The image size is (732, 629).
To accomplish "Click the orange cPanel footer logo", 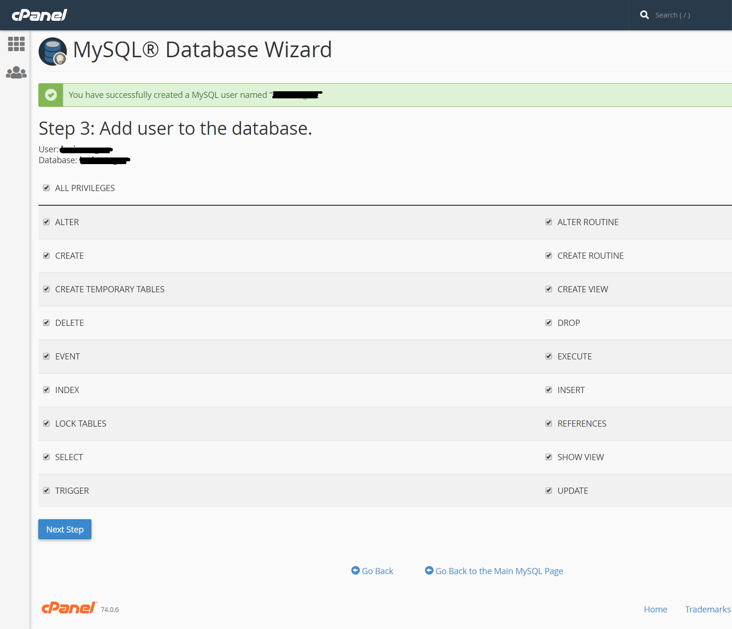I will 69,608.
